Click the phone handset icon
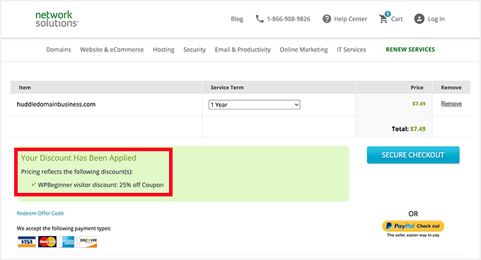481x260 pixels. (260, 18)
